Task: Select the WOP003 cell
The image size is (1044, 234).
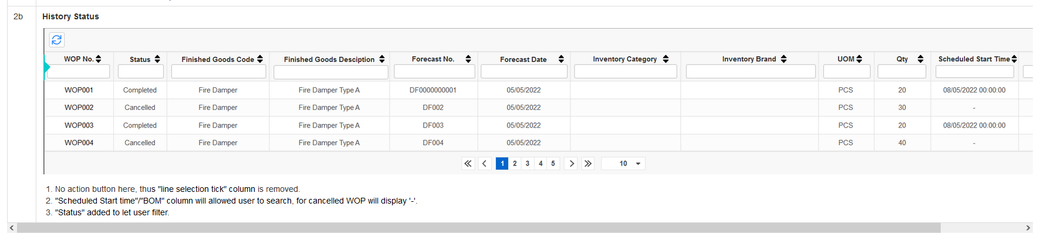Action: pos(79,125)
